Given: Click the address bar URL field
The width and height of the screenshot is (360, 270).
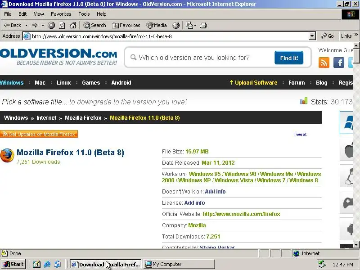Looking at the screenshot, I should tap(166, 36).
